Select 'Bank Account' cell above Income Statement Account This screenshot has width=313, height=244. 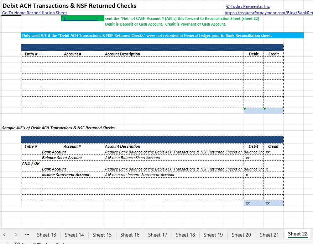[73, 169]
